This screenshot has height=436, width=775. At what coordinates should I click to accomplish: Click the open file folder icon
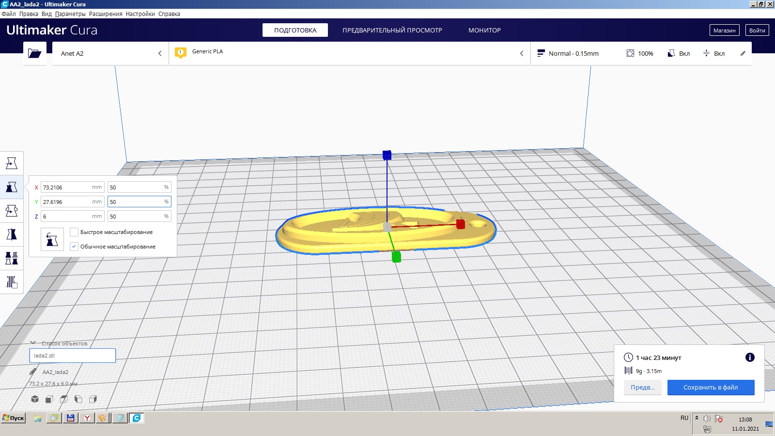point(34,53)
